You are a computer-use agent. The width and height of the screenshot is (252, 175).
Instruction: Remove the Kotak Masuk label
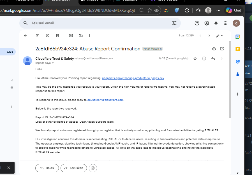tap(161, 49)
